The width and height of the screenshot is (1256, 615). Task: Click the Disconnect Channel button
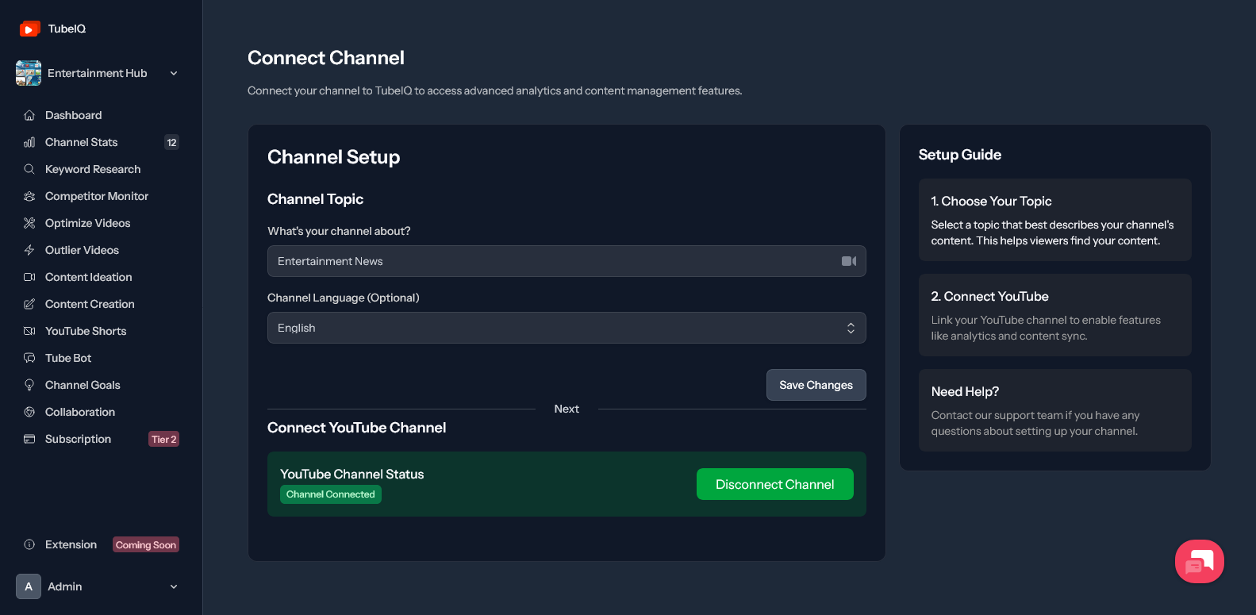tap(775, 484)
